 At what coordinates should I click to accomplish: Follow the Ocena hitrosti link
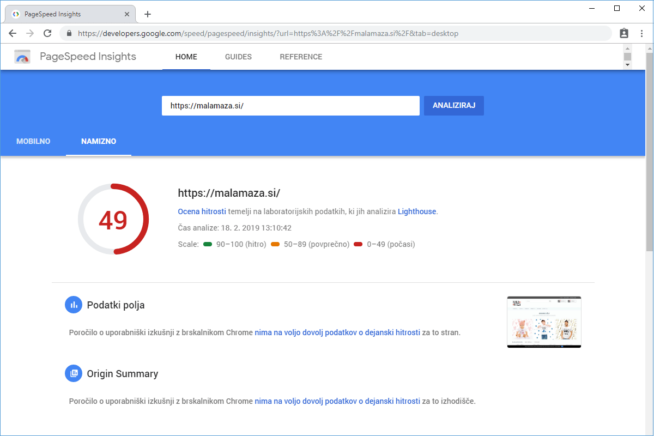pos(202,211)
